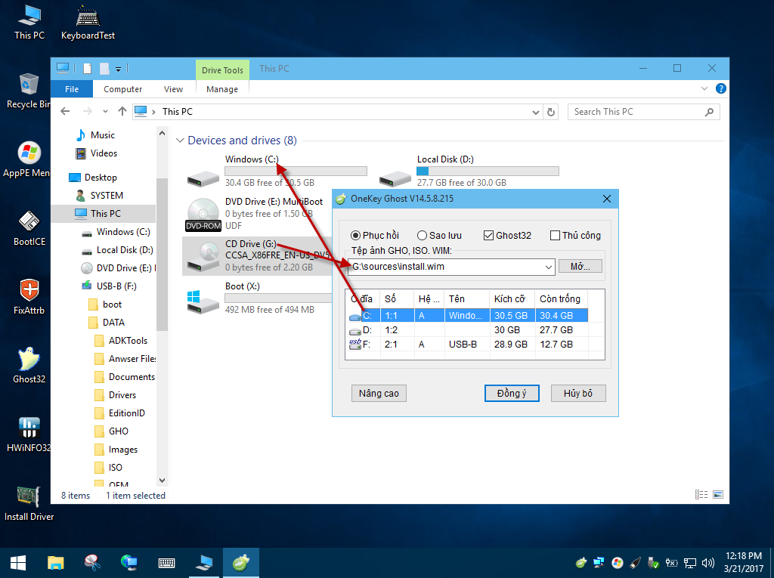
Task: Launch AppPE Menu desktop shortcut
Action: [27, 159]
